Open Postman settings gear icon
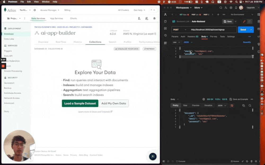Screen dimensions: 265x165 [x=231, y=8]
